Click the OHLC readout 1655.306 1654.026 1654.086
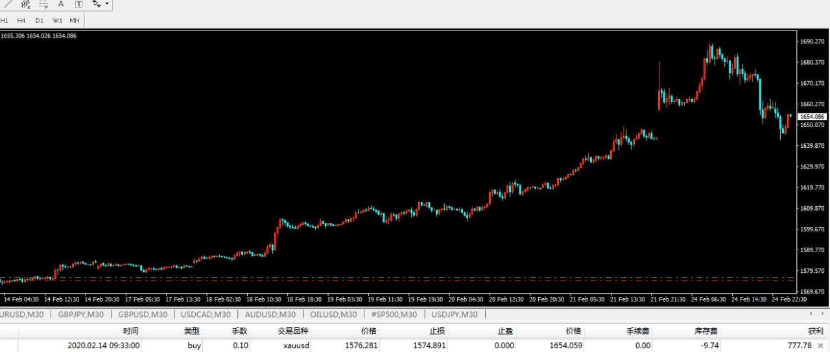830x352 pixels. (38, 36)
